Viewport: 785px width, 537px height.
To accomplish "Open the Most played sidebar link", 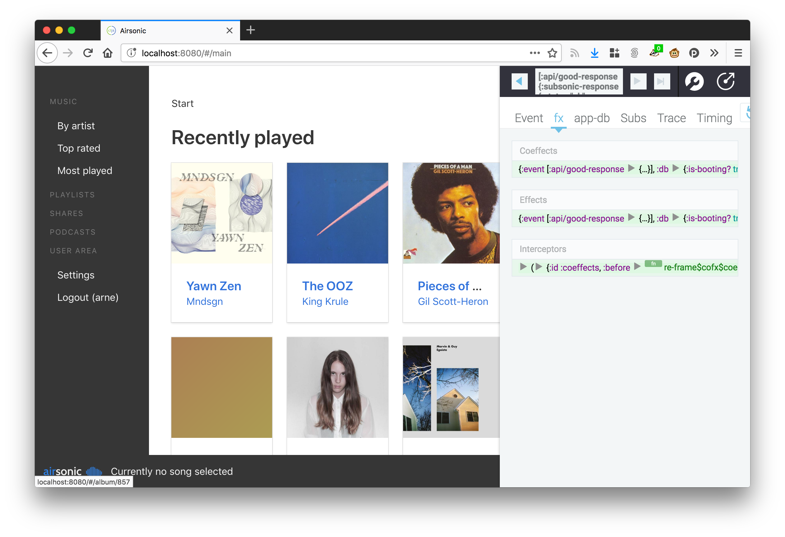I will (x=85, y=170).
